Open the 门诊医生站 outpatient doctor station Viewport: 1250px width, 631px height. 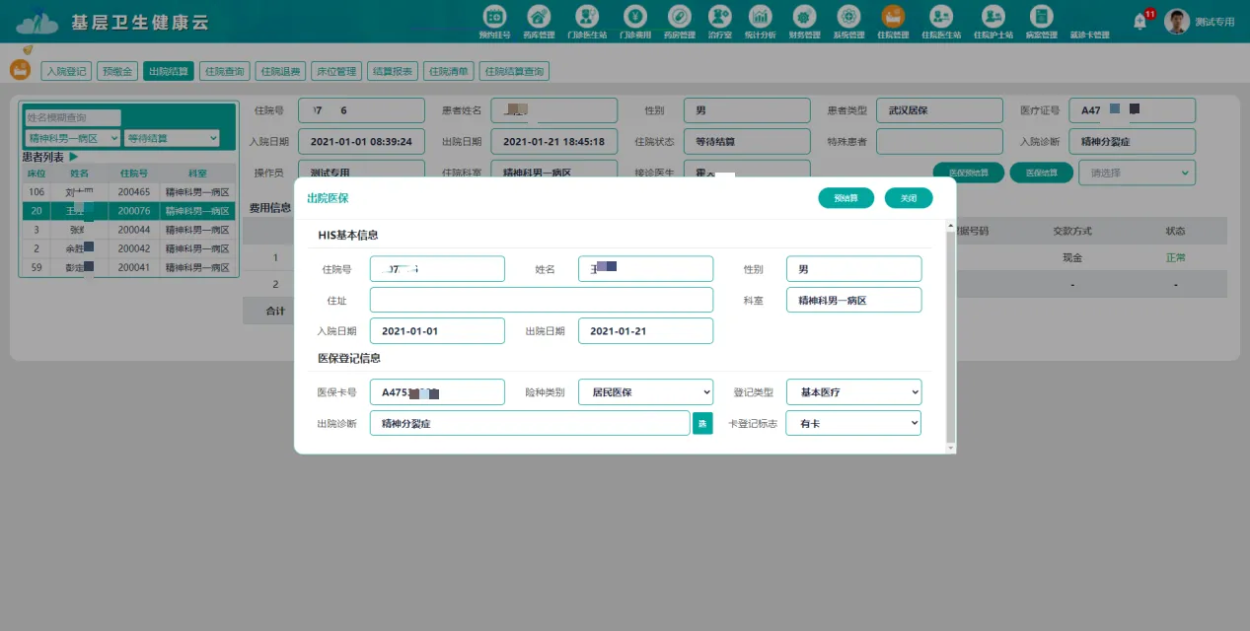pyautogui.click(x=587, y=20)
